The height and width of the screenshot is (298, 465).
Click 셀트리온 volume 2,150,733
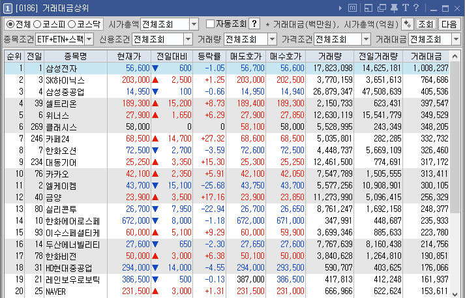coord(335,103)
